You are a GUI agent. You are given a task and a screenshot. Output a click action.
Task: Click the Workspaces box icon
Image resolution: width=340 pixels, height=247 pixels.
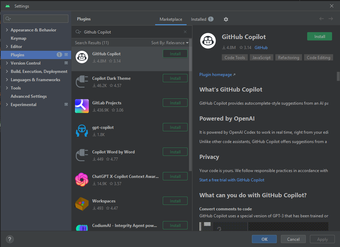pyautogui.click(x=82, y=204)
